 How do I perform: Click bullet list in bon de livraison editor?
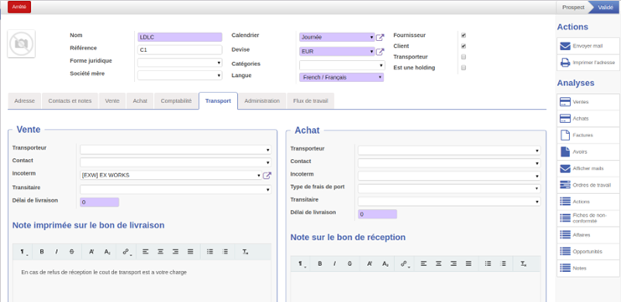click(210, 252)
